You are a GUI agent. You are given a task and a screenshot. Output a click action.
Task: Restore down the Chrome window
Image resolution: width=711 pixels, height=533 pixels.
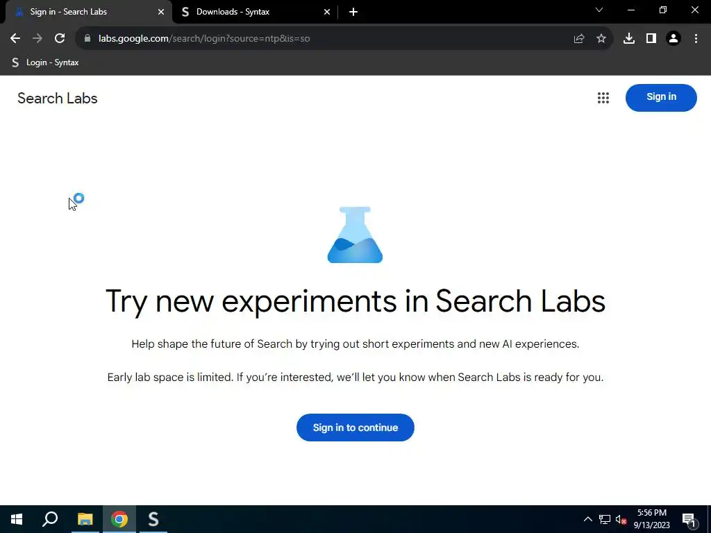click(x=663, y=10)
